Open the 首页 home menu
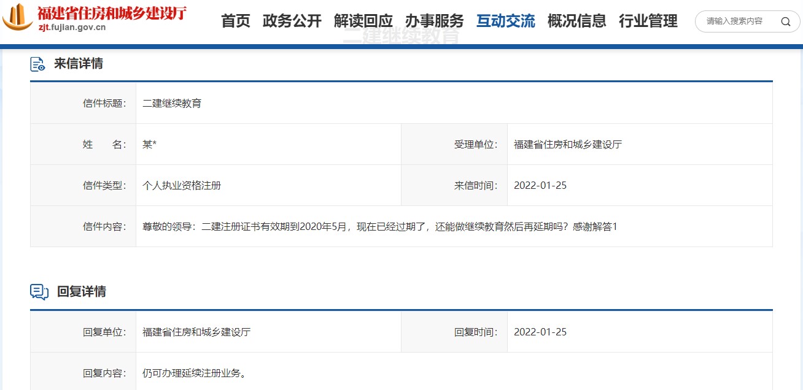Screen dimensions: 803x390 (236, 21)
